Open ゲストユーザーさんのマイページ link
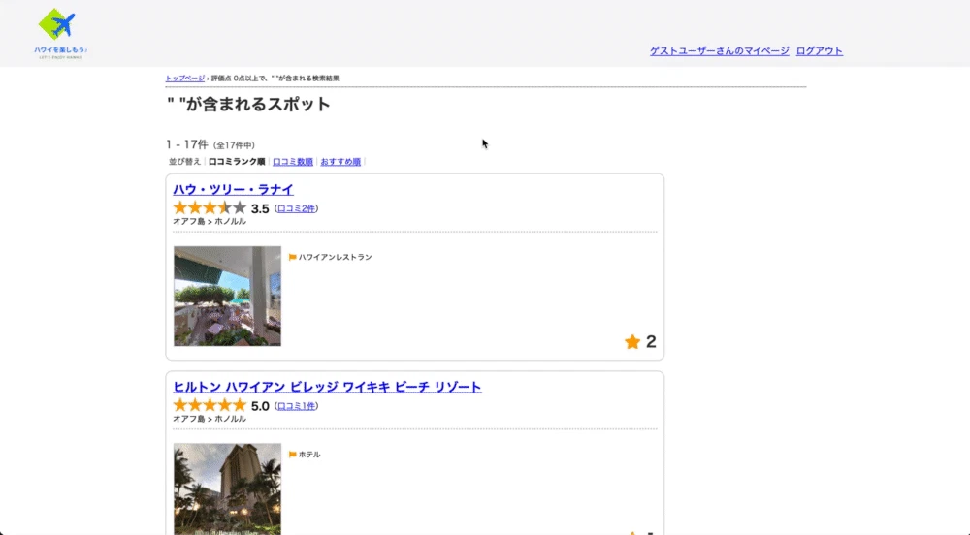Image resolution: width=970 pixels, height=535 pixels. pyautogui.click(x=720, y=50)
